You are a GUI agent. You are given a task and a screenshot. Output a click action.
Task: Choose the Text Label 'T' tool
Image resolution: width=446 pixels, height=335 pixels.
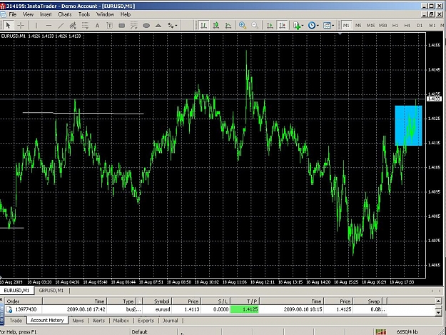coord(109,26)
